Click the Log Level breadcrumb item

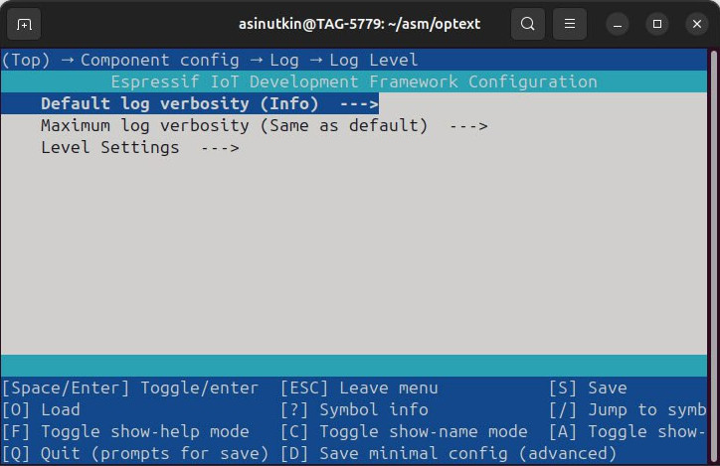[374, 60]
